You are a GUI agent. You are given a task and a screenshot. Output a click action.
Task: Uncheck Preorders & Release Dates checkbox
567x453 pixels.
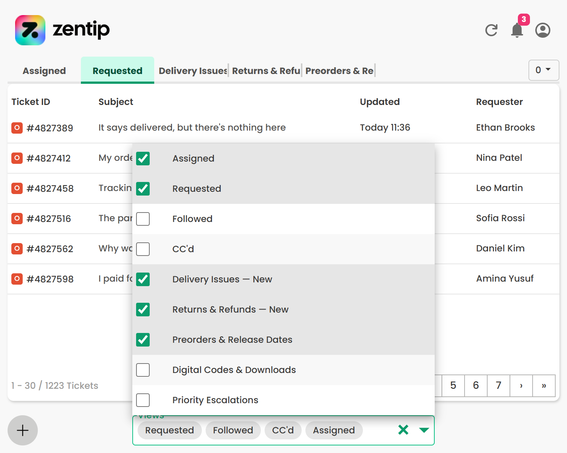tap(143, 340)
